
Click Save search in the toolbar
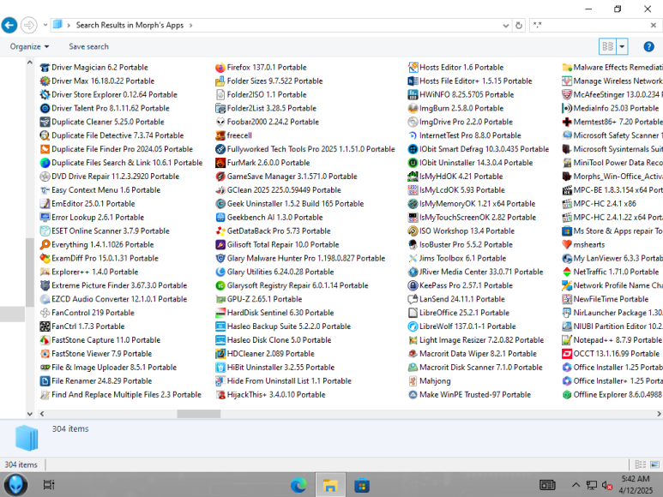88,46
